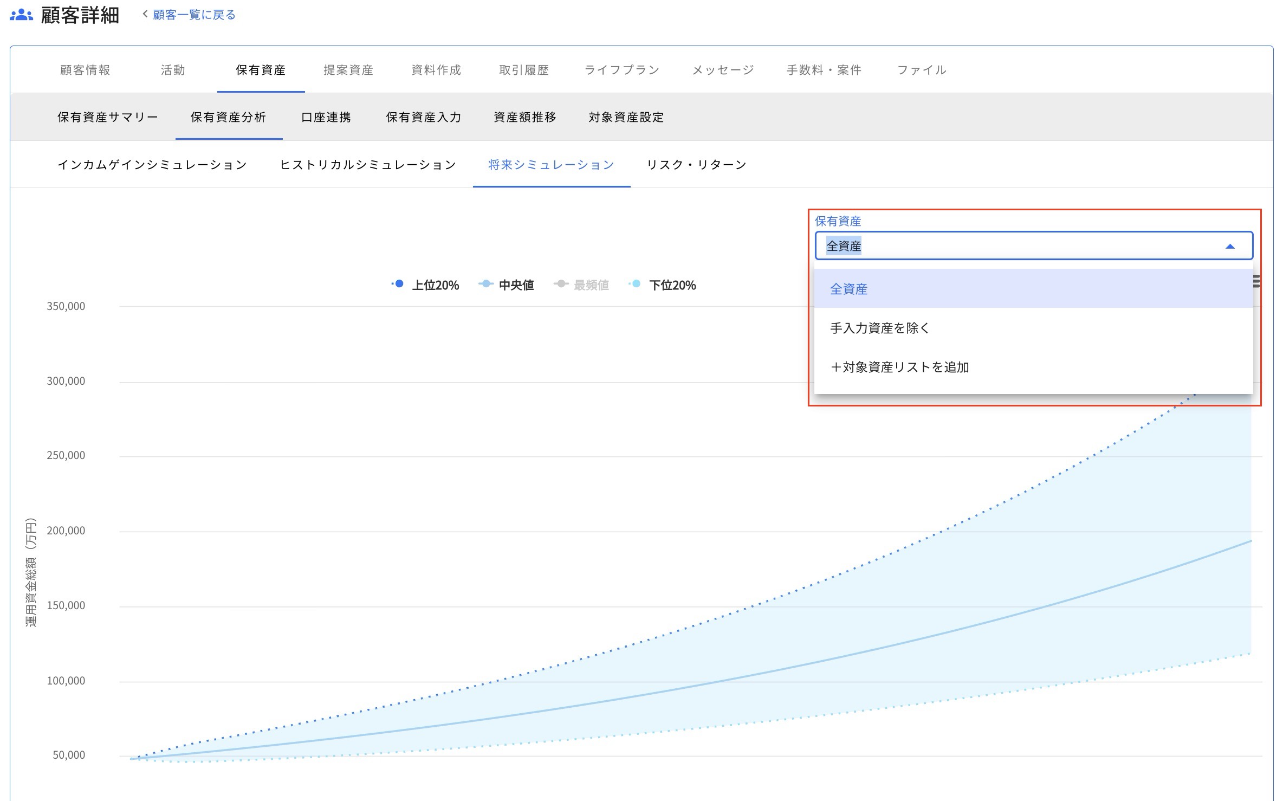Open the ライフプラン tab
This screenshot has height=801, width=1283.
pos(621,69)
